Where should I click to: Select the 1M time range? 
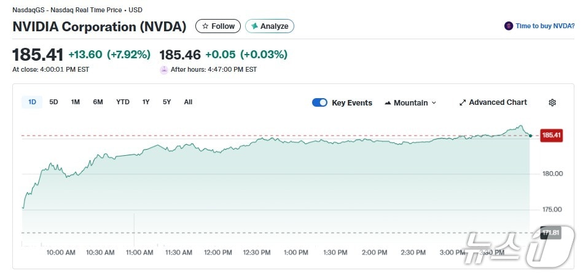click(75, 102)
